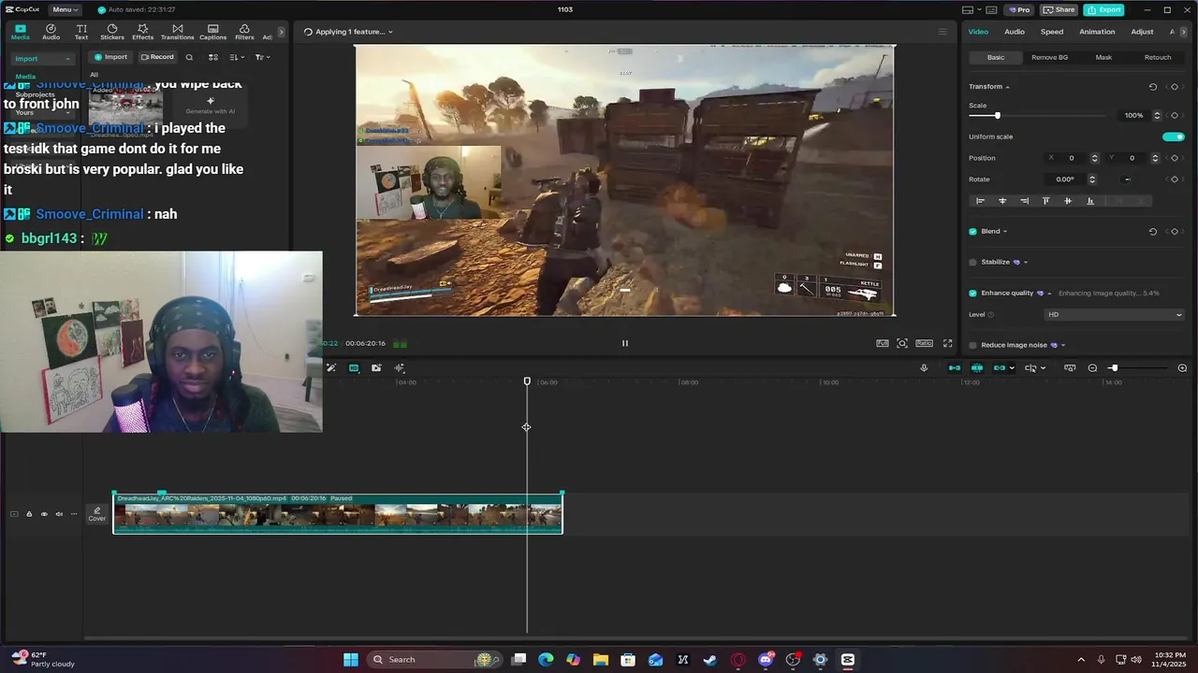
Task: Click the track Cover edit button
Action: [96, 514]
